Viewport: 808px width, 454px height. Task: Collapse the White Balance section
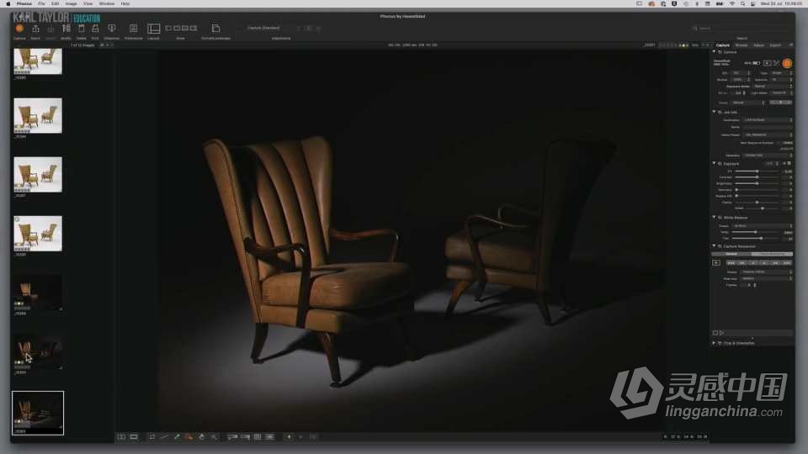715,217
